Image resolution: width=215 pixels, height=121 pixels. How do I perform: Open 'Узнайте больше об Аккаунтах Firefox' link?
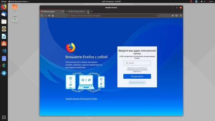click(81, 98)
